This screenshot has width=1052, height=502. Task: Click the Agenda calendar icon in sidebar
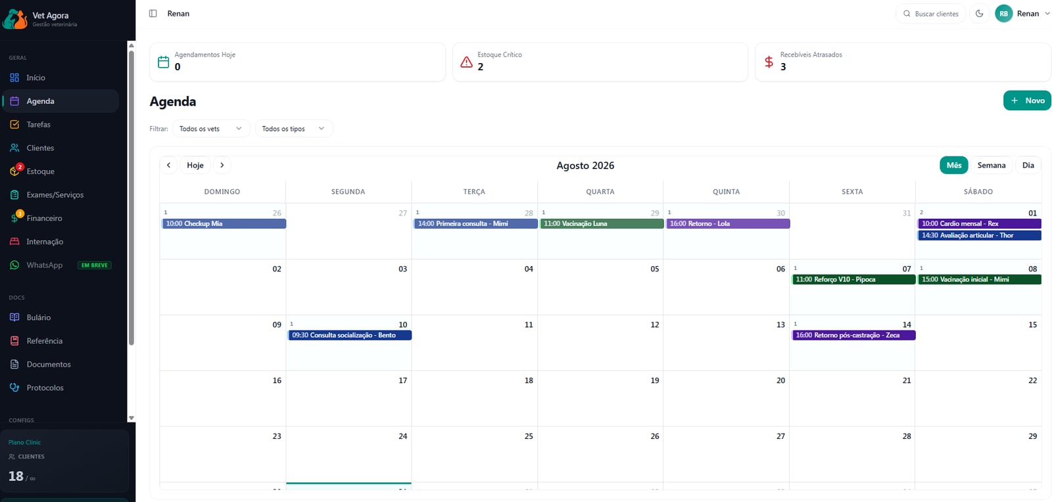coord(14,101)
